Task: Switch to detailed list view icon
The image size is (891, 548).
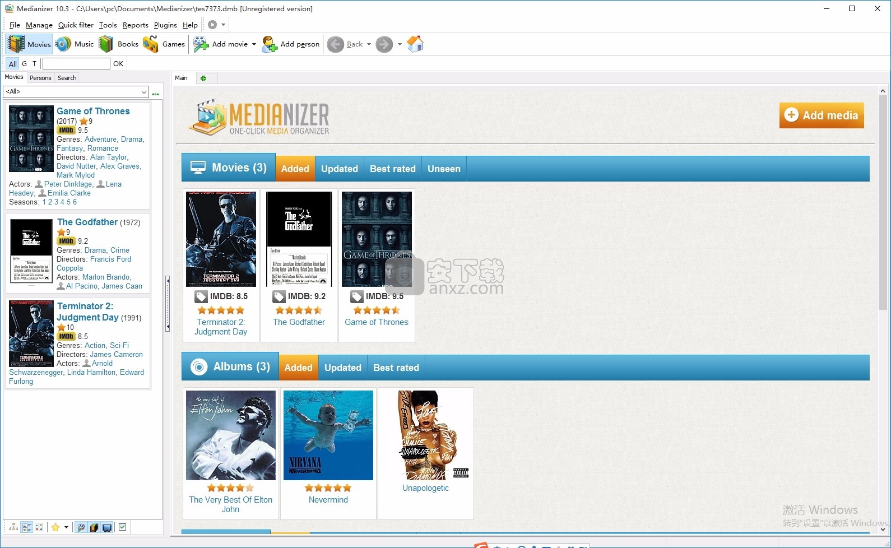Action: [26, 527]
